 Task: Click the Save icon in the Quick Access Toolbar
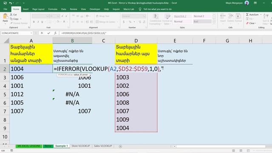pyautogui.click(x=5, y=3)
